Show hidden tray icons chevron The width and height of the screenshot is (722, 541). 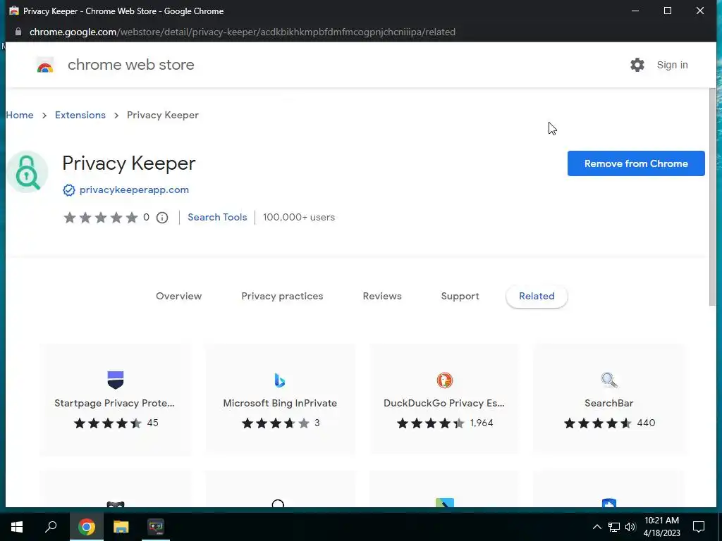tap(596, 527)
